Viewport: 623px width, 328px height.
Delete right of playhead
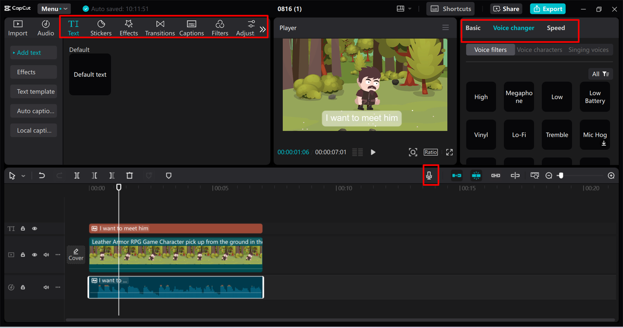pos(112,175)
